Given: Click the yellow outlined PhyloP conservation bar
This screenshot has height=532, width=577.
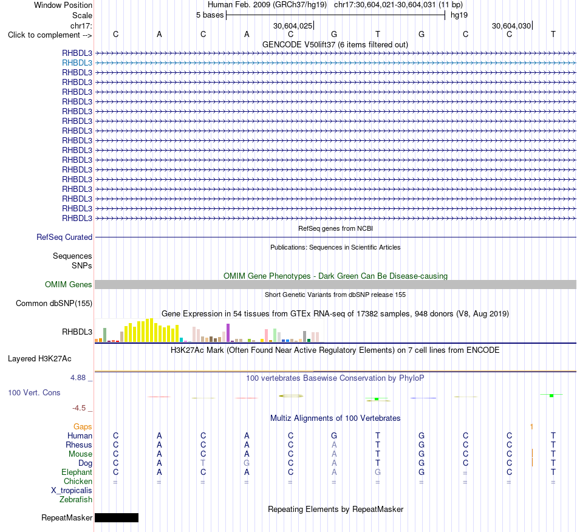Looking at the screenshot, I should [x=291, y=396].
